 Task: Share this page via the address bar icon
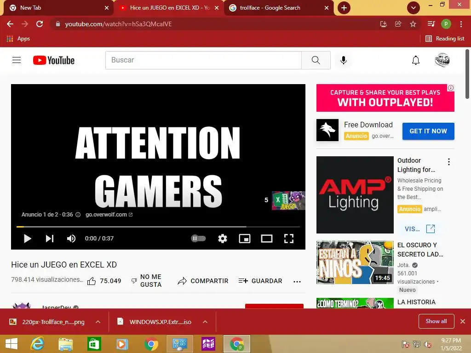point(398,24)
